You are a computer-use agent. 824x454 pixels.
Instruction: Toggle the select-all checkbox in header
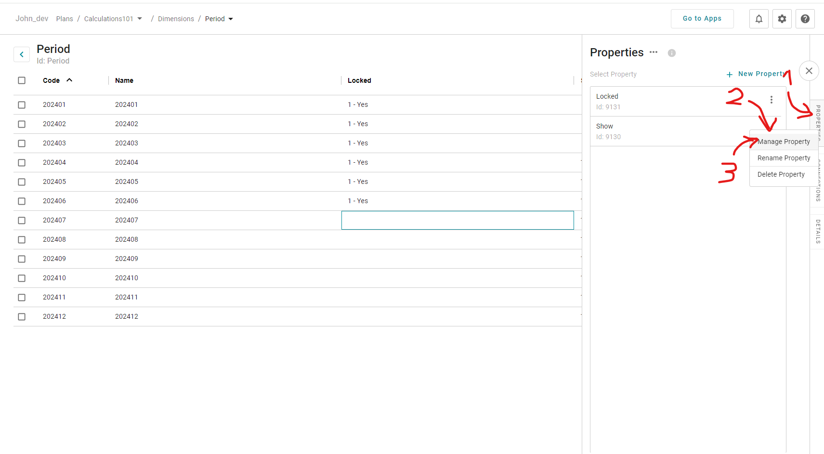pos(22,80)
